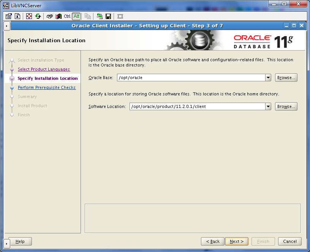The width and height of the screenshot is (310, 252).
Task: Send Ctrl-Alt-Del icon
Action: 50,16
